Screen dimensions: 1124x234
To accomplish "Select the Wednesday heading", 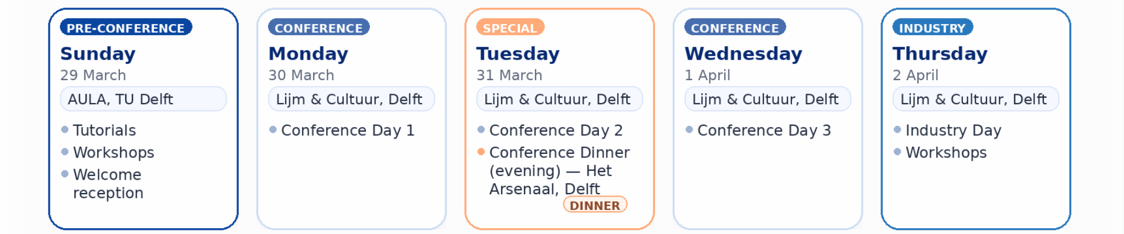I will point(743,53).
